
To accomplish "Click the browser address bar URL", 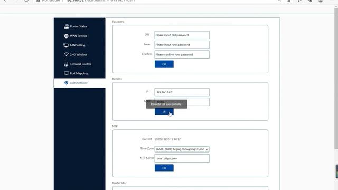I will (100, 1).
